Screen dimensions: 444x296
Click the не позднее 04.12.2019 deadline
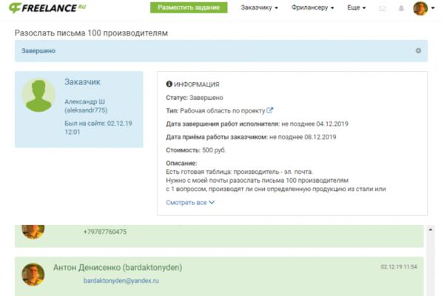pyautogui.click(x=315, y=124)
